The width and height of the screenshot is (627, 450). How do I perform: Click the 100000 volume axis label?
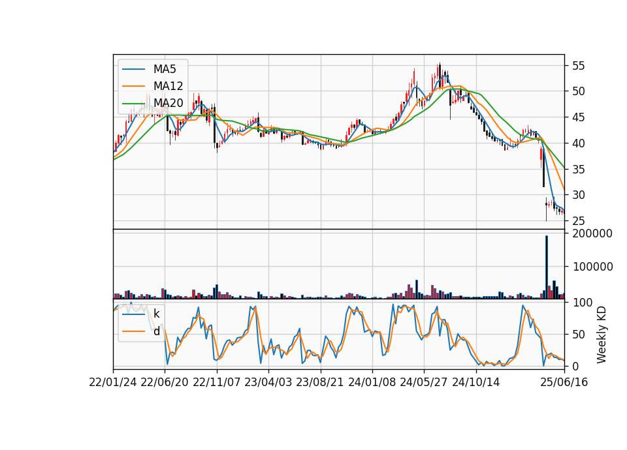[x=592, y=267]
